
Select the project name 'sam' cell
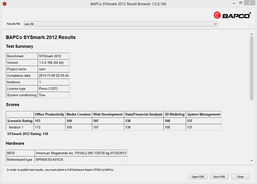tap(54, 69)
